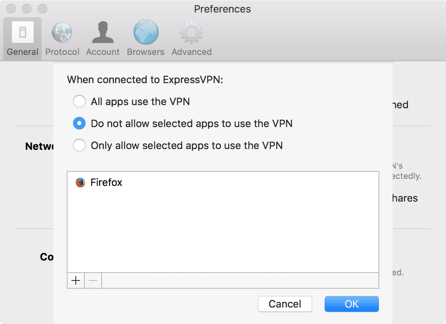Screen dimensions: 446x324
Task: Select Do not allow selected apps option
Action: pyautogui.click(x=79, y=123)
